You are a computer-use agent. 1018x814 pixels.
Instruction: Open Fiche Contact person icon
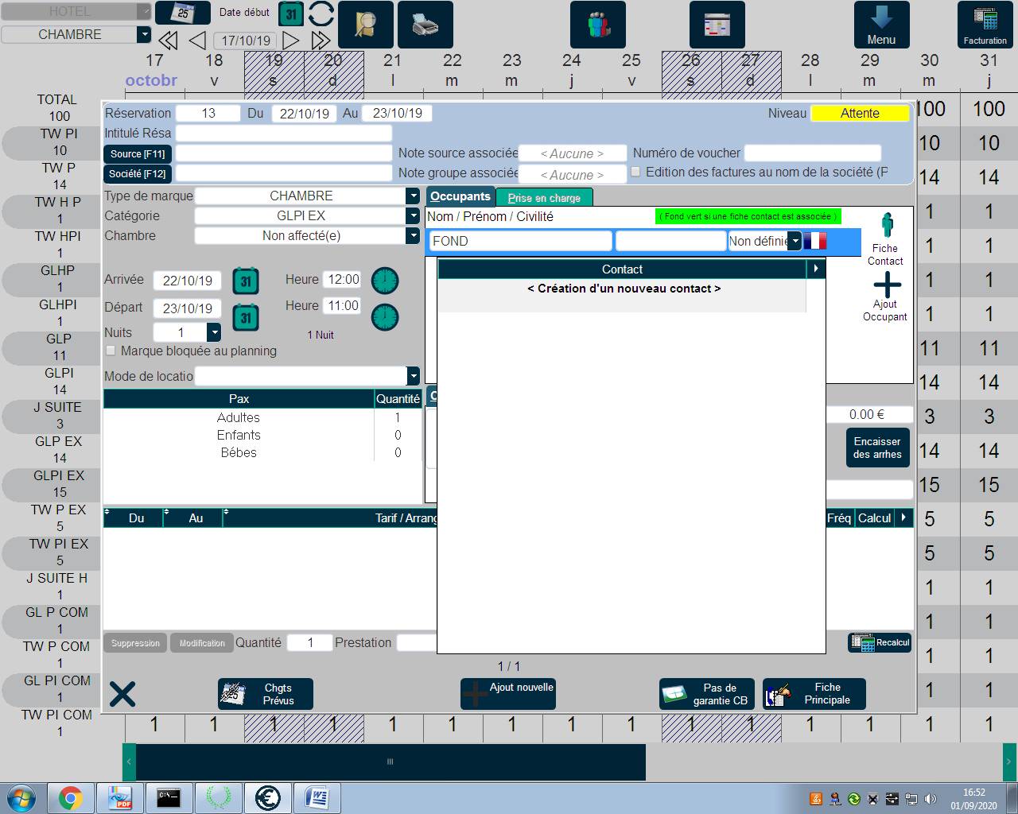886,227
